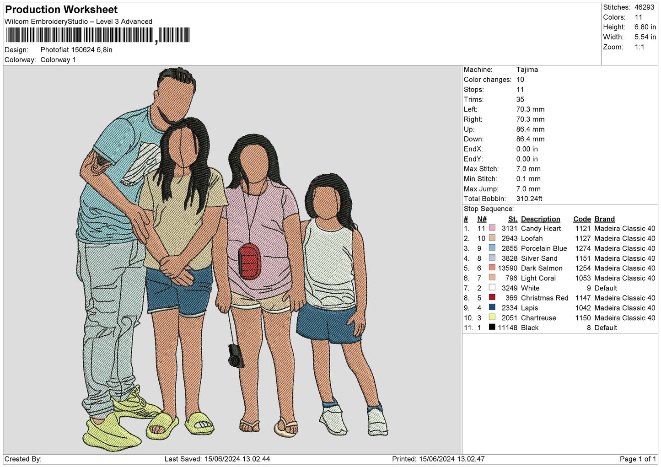Screen dimensions: 661x467
Task: Click the stitch count '13590'
Action: (508, 268)
